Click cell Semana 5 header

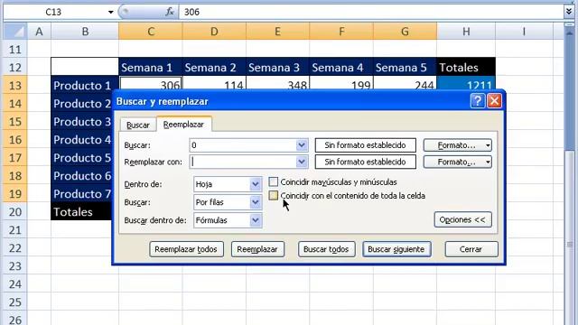point(405,68)
